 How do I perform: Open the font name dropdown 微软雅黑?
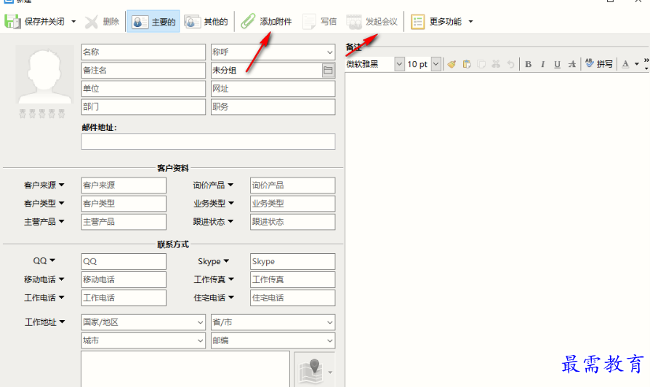click(398, 64)
